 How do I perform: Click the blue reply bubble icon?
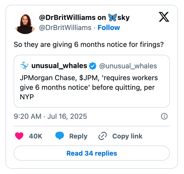point(60,136)
